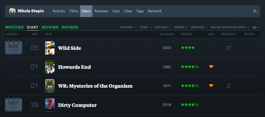Screen dimensions: 265x117
Task: Open the DECADE filter dropdown
Action: (x=163, y=27)
